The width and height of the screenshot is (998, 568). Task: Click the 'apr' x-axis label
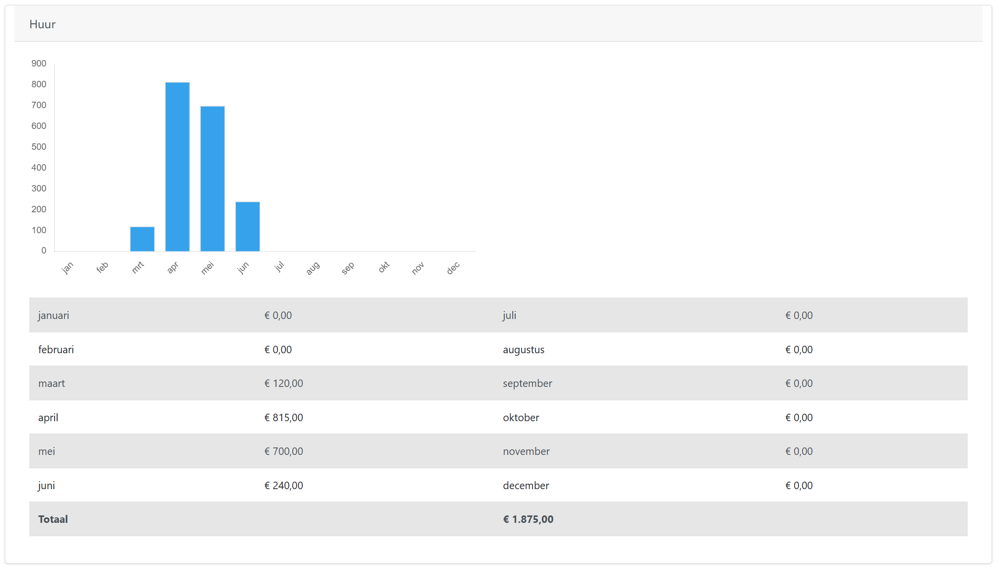pos(172,268)
